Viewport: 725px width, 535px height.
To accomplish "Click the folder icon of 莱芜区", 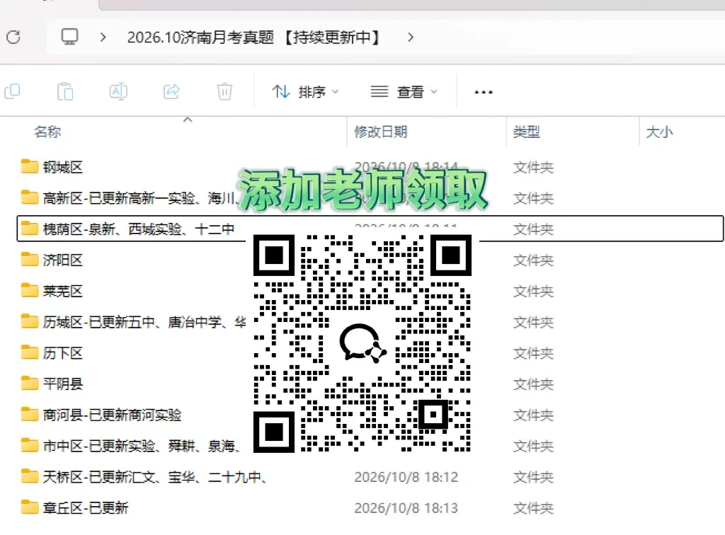I will pyautogui.click(x=30, y=290).
